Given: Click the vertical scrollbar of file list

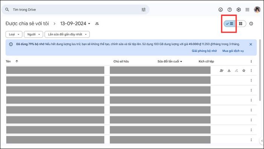Looking at the screenshot, I should (x=260, y=70).
